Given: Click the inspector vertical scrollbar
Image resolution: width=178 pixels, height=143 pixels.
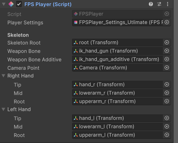Looking at the screenshot, I should pyautogui.click(x=176, y=71).
